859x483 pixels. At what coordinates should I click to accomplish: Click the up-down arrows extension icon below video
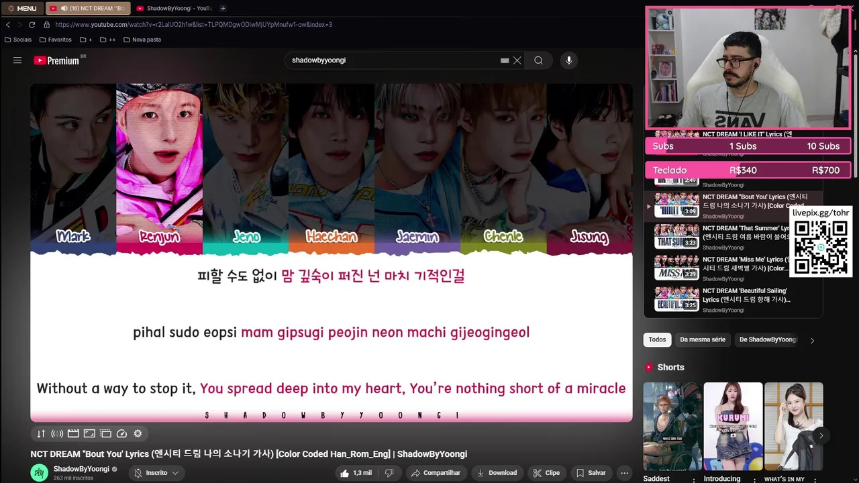(41, 433)
